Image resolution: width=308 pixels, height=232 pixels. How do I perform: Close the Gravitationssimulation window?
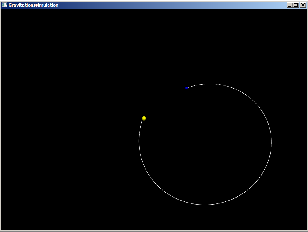click(x=303, y=5)
